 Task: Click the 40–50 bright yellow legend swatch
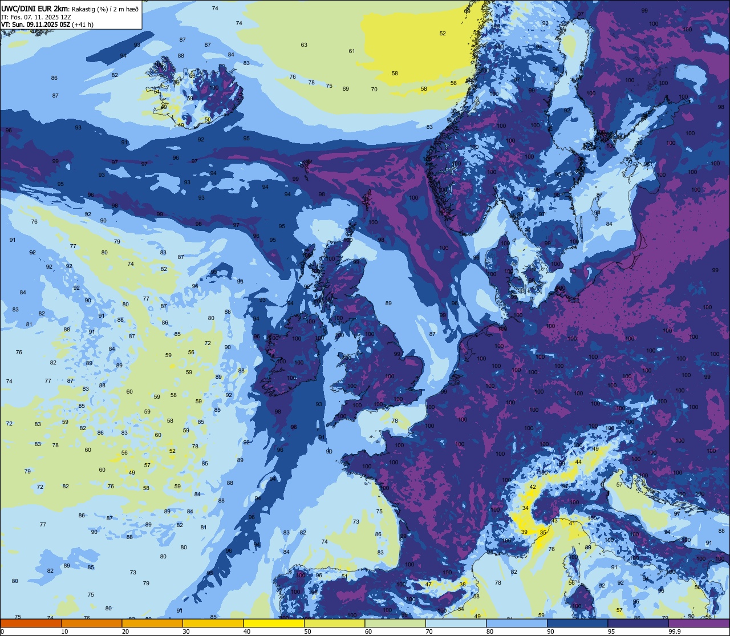click(x=274, y=623)
